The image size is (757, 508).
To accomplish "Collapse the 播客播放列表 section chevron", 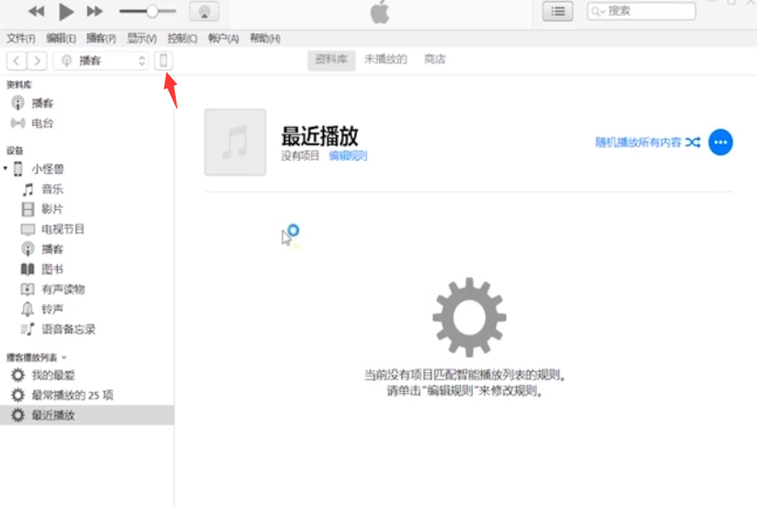I will point(64,358).
